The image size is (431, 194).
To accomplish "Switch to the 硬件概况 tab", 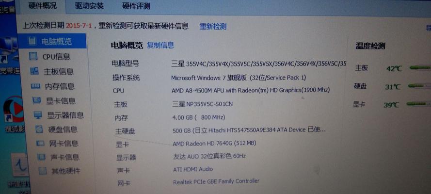I will coord(42,6).
